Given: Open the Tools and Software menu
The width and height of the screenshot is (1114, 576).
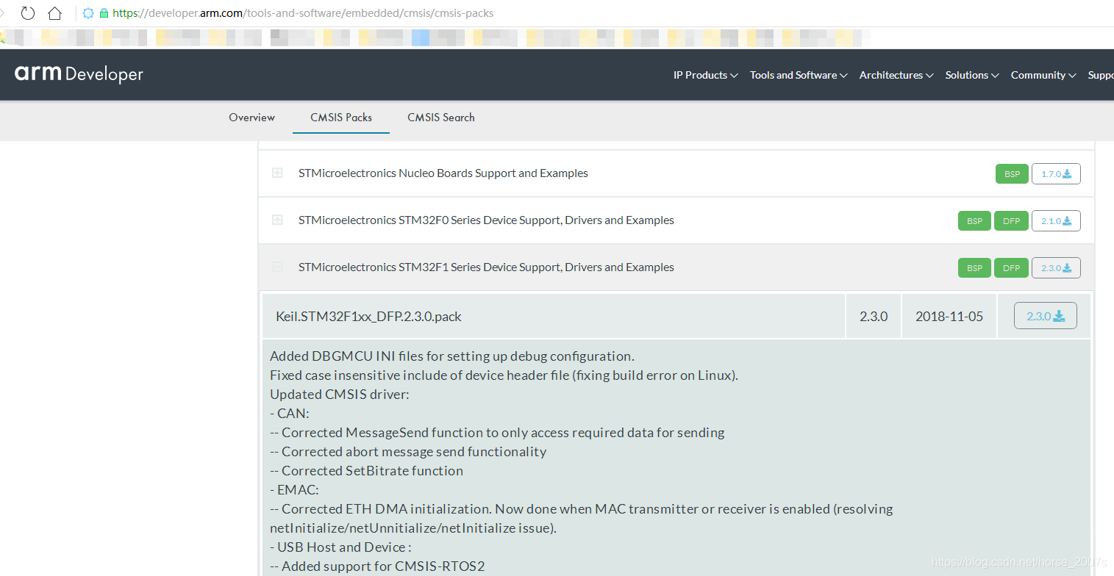Looking at the screenshot, I should (799, 75).
